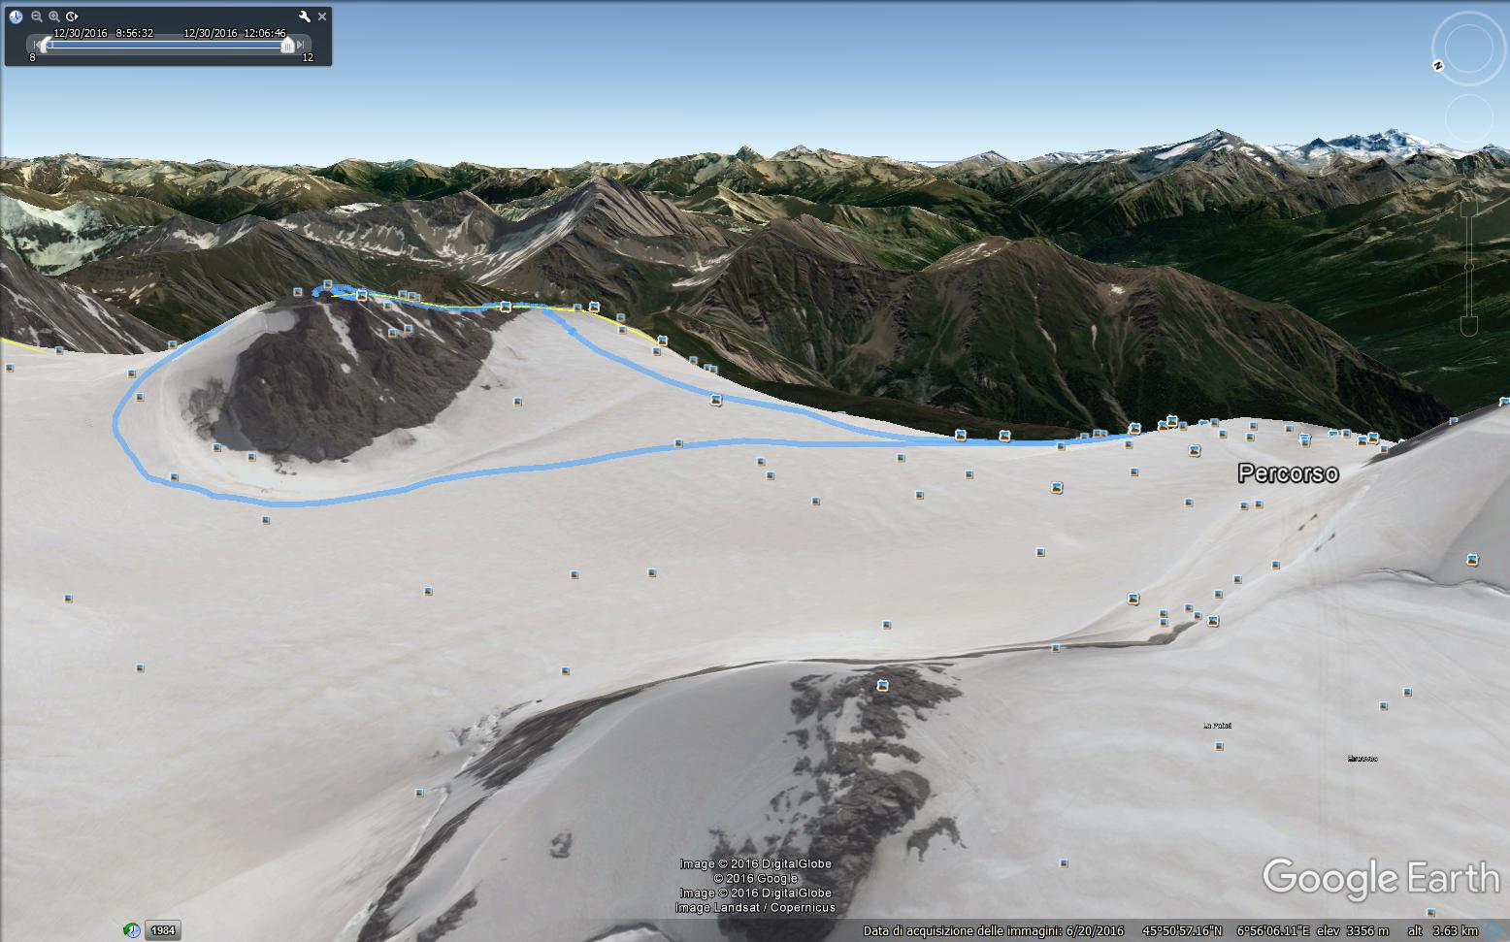
Task: Zoom out the time slider range
Action: point(37,16)
